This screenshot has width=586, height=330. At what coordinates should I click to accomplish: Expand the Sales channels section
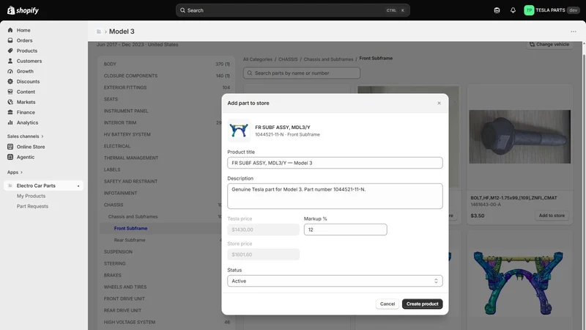[x=25, y=136]
